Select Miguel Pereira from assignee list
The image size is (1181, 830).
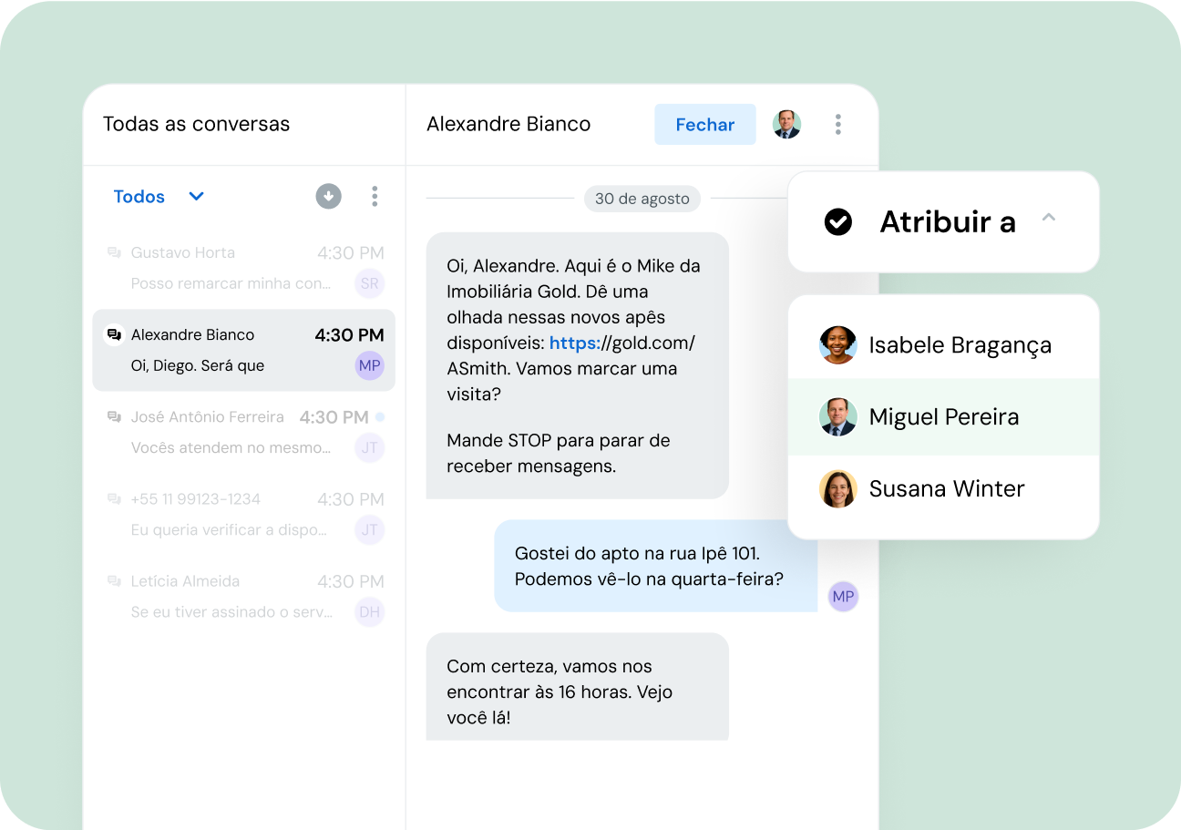tap(943, 417)
